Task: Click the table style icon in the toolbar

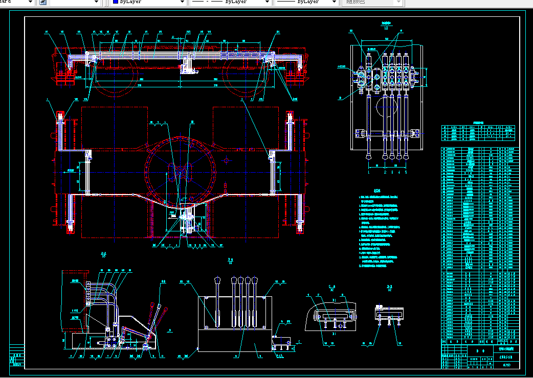Action: point(43,2)
